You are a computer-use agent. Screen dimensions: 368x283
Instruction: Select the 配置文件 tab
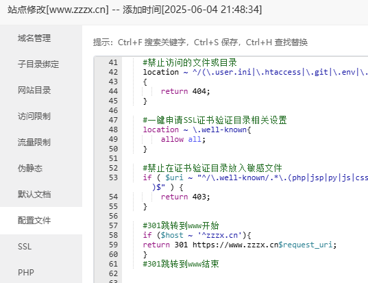tap(34, 221)
